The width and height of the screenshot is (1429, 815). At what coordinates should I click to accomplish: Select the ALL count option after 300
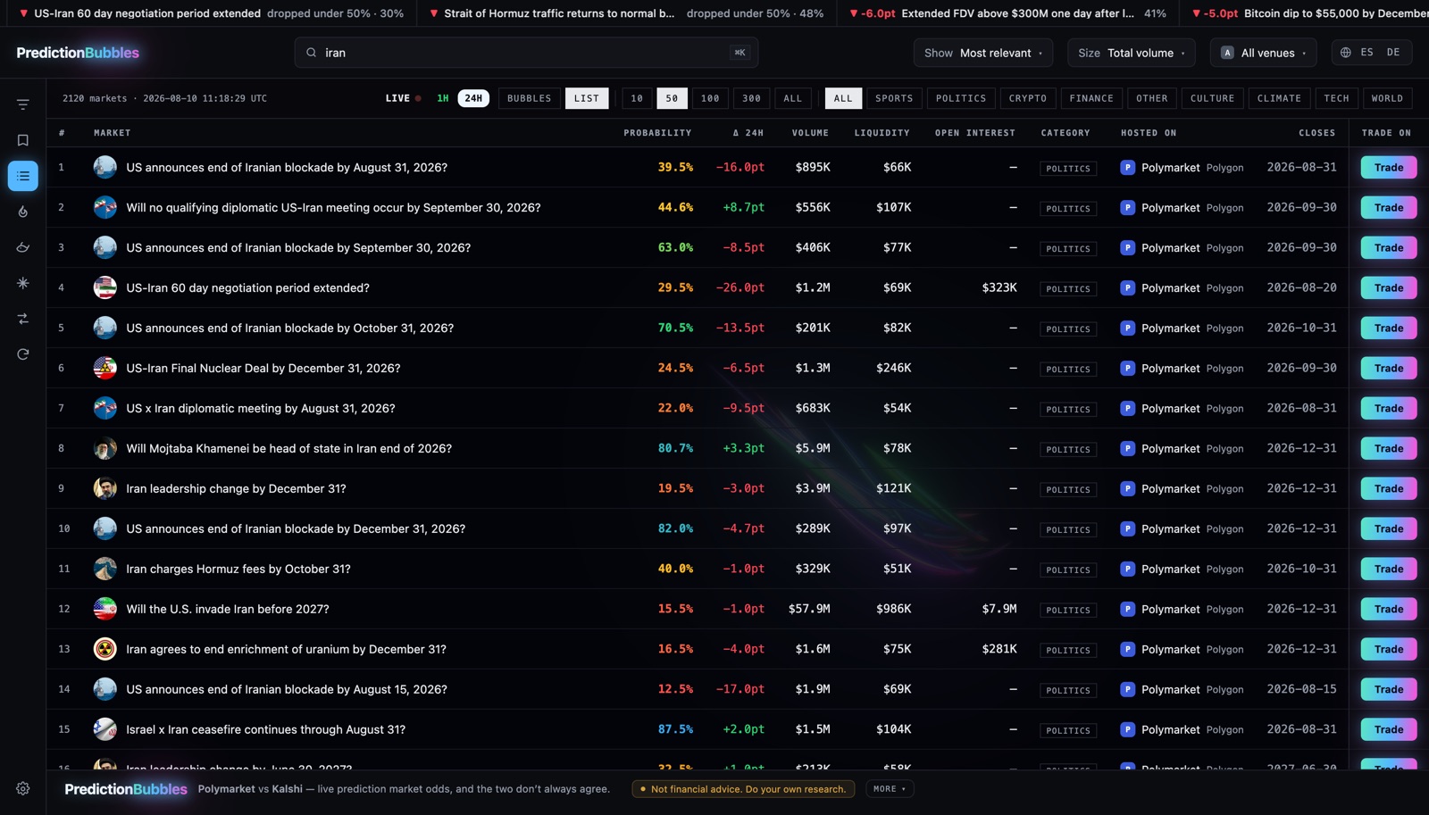click(x=793, y=98)
